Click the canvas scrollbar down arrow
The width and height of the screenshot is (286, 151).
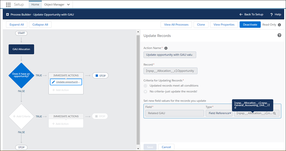(138, 149)
